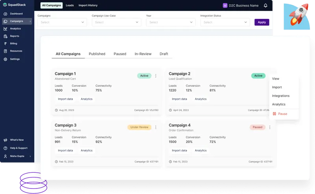This screenshot has width=315, height=194.
Task: Click clock icon next to April 24, 2023
Action: (170, 110)
